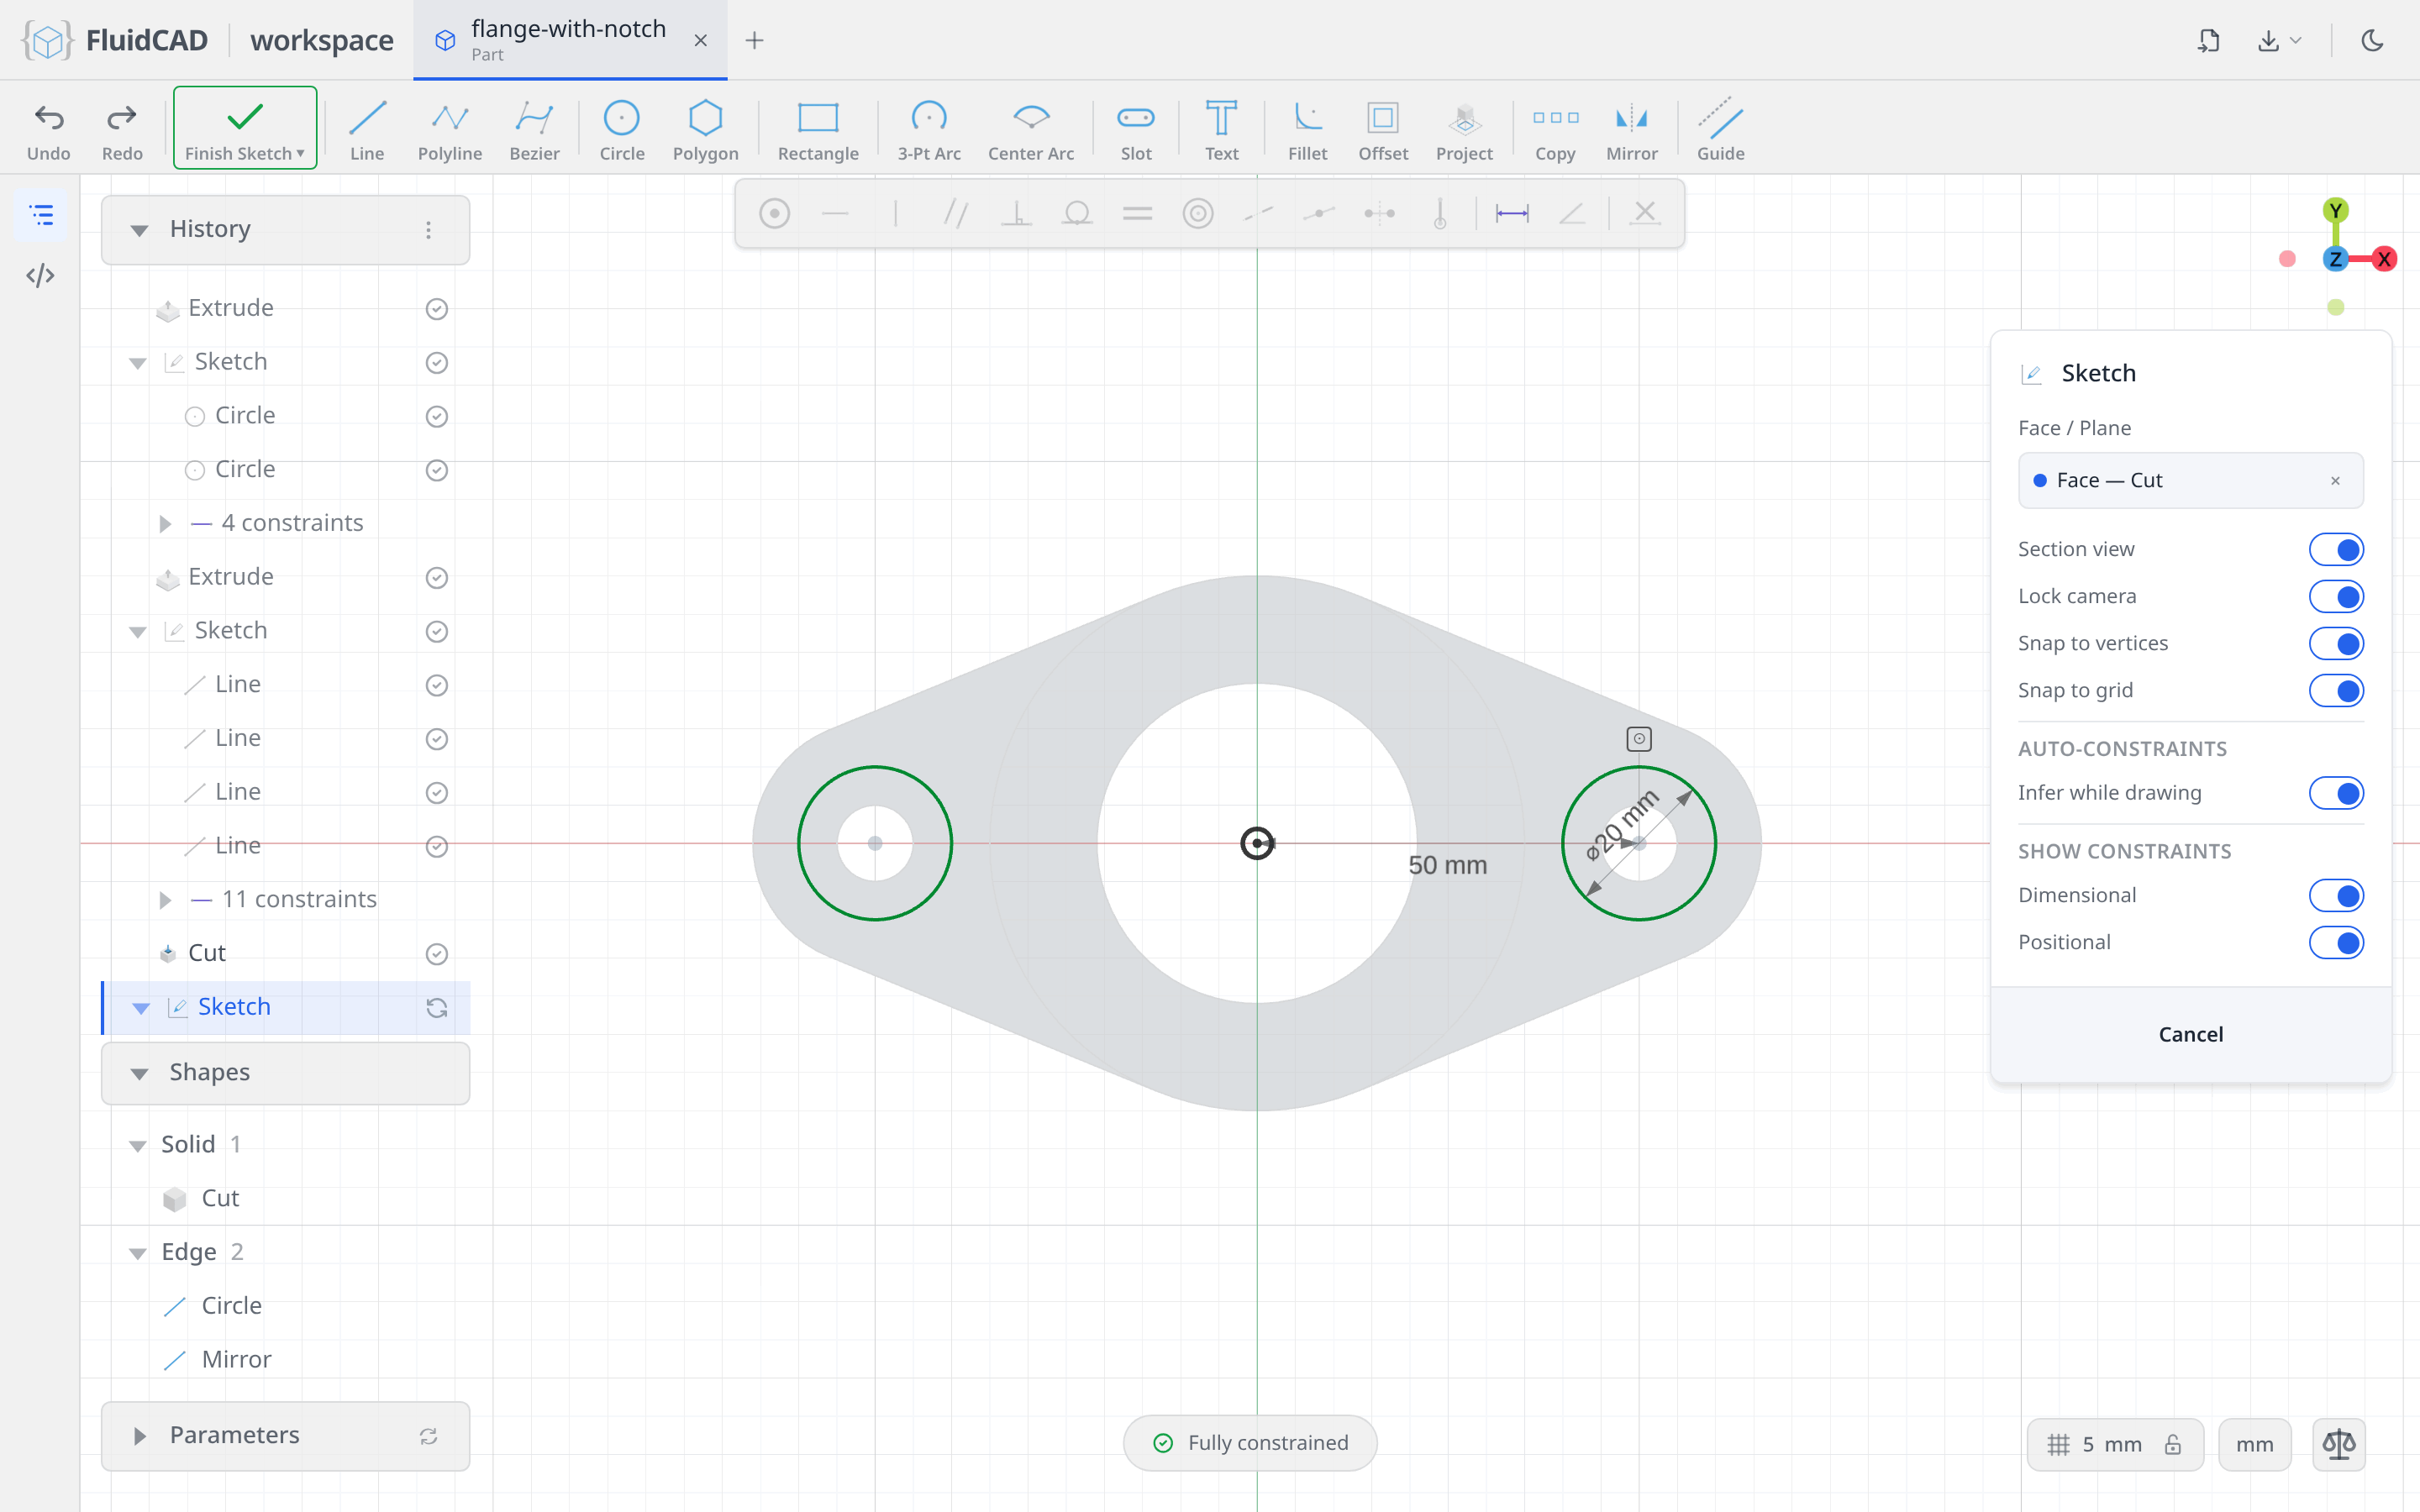Toggle dark mode moon icon
The width and height of the screenshot is (2420, 1512).
pyautogui.click(x=2372, y=40)
